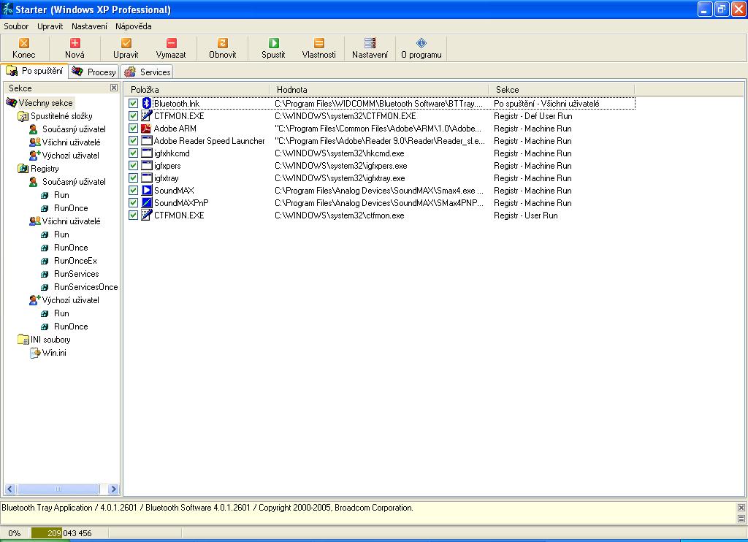Uncheck the first CTFMON.EXE Def User Run entry
Viewport: 748px width, 542px height.
(x=133, y=116)
